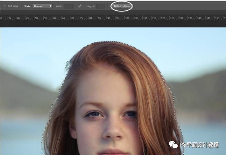Click the Height label in options bar

90,6
